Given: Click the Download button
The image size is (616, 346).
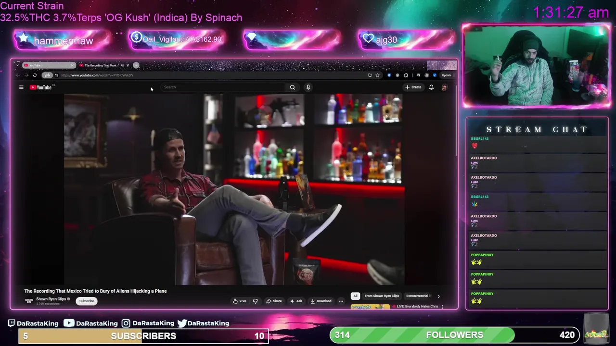Looking at the screenshot, I should click(x=321, y=301).
